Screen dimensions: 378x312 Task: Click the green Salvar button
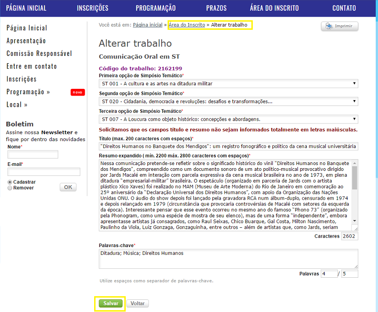click(111, 303)
